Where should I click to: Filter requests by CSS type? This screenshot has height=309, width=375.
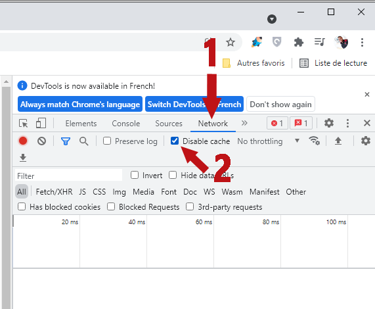[99, 192]
